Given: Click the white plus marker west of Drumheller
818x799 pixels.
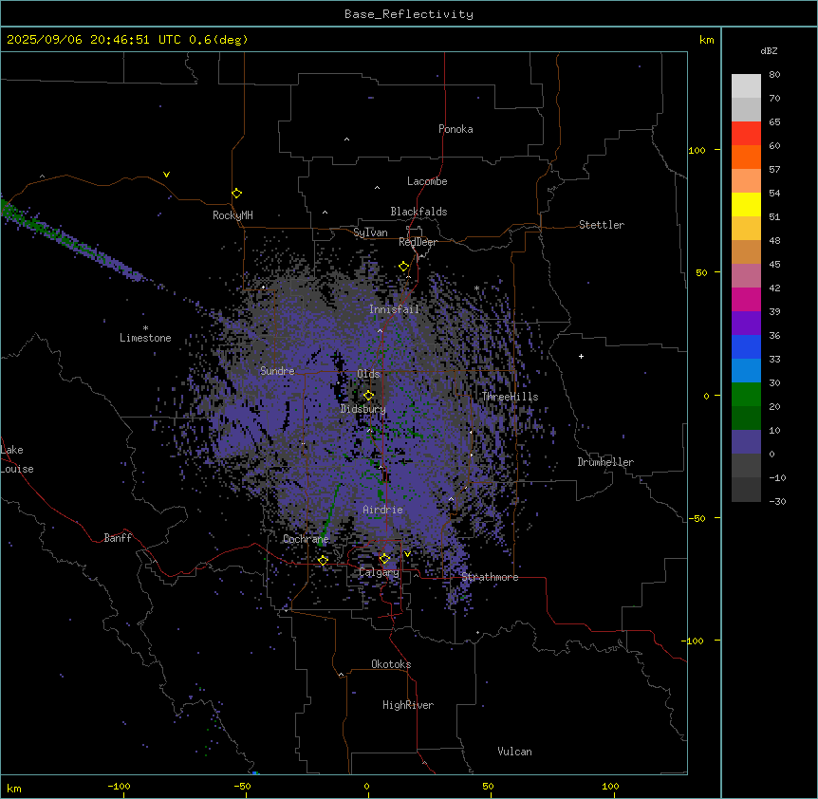Looking at the screenshot, I should [581, 356].
